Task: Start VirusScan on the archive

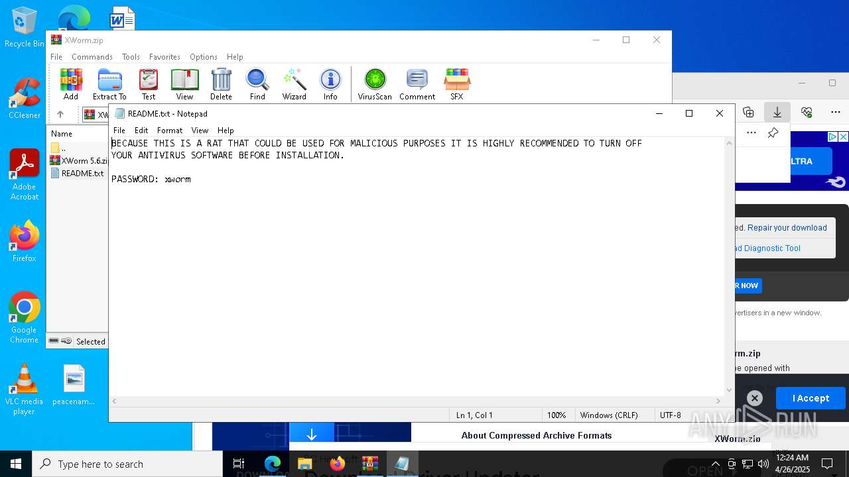Action: (375, 84)
